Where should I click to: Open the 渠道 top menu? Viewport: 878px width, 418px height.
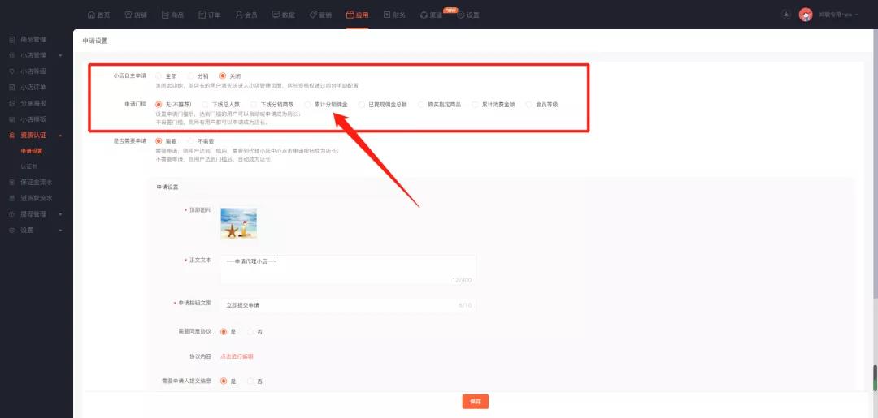(x=431, y=15)
